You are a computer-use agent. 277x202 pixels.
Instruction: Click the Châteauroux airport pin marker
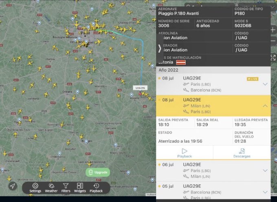[59, 153]
